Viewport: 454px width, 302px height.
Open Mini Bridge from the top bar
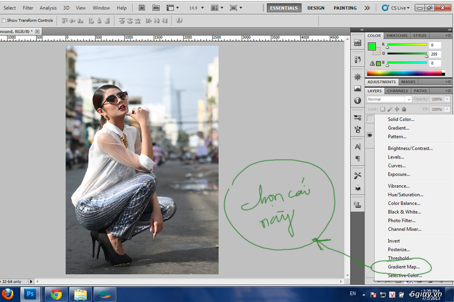(x=156, y=8)
